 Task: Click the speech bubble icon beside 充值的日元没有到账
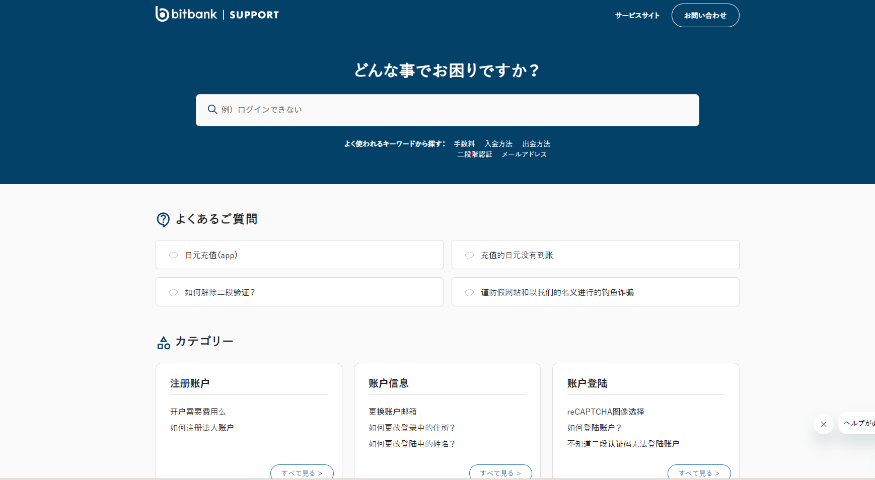(x=469, y=255)
